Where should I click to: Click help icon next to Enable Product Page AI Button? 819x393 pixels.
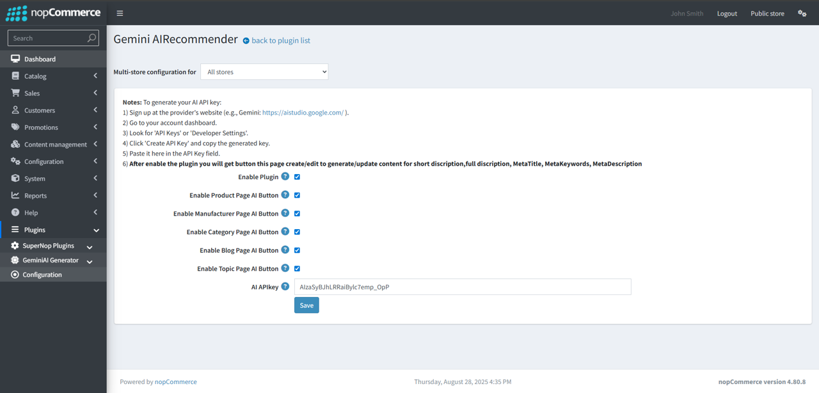[285, 195]
